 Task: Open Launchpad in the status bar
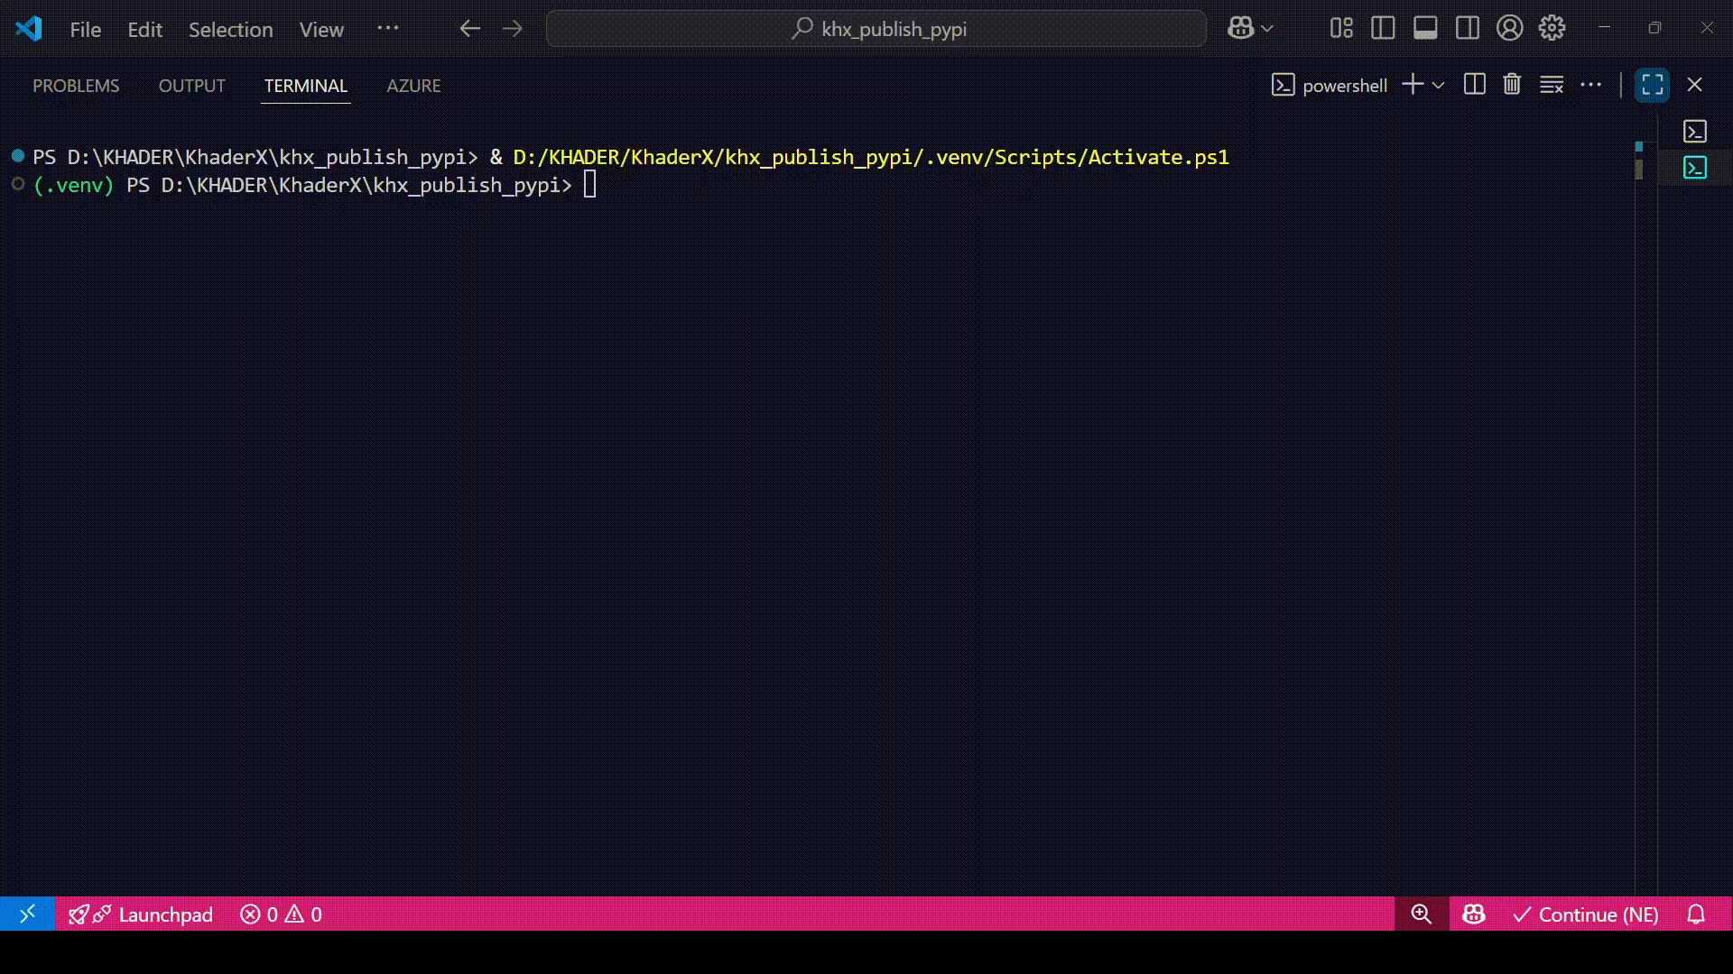pos(141,914)
